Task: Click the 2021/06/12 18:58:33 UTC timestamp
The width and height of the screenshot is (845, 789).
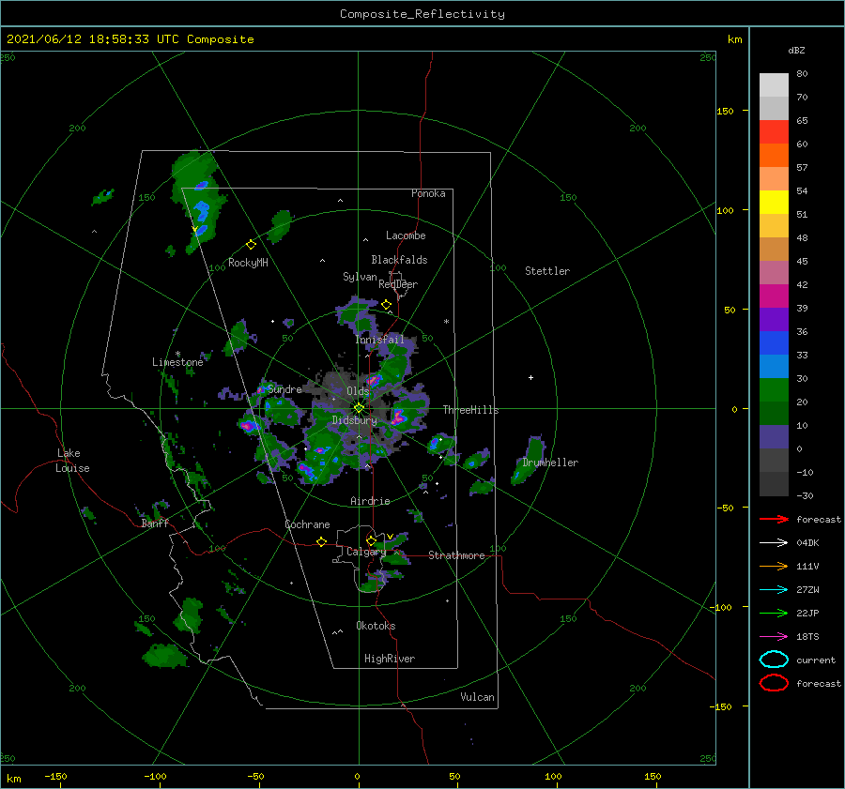Action: pos(131,39)
